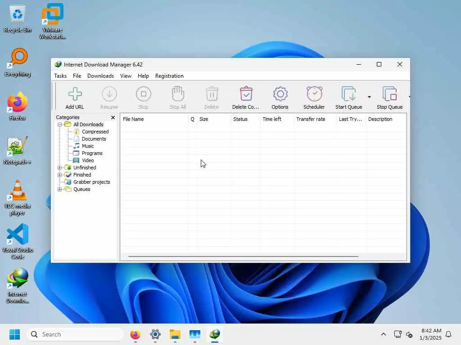Open File Explorer from the taskbar
461x345 pixels.
175,334
